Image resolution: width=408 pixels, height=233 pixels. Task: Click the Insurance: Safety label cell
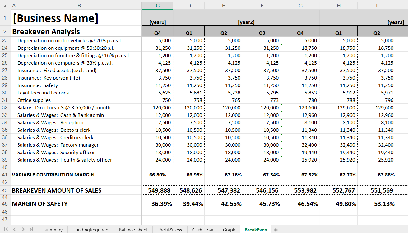point(76,85)
